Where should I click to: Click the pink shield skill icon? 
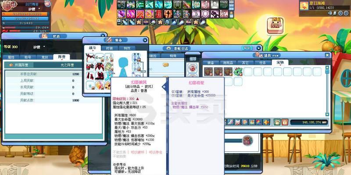[205, 14]
